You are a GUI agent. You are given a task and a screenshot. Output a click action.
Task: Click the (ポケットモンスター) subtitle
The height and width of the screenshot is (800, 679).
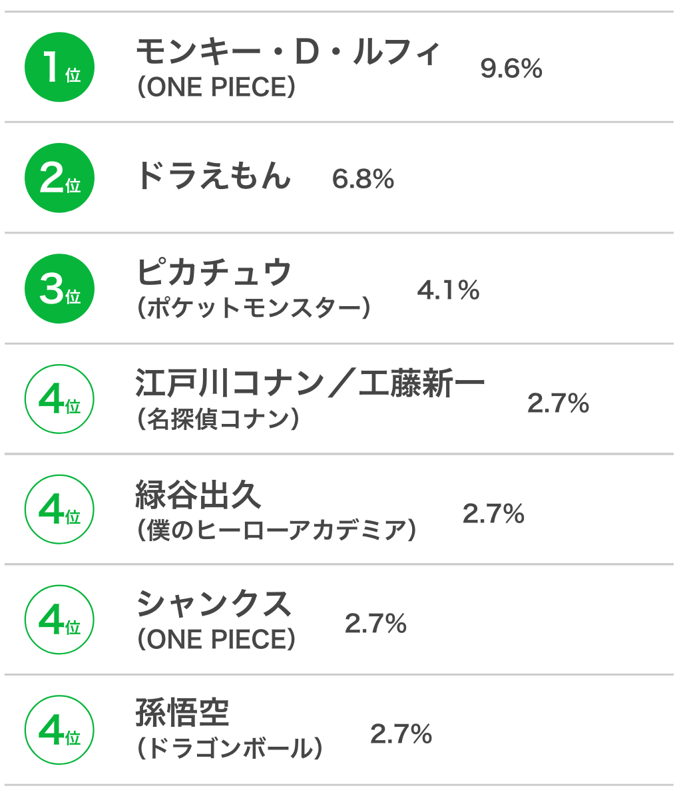click(x=253, y=309)
